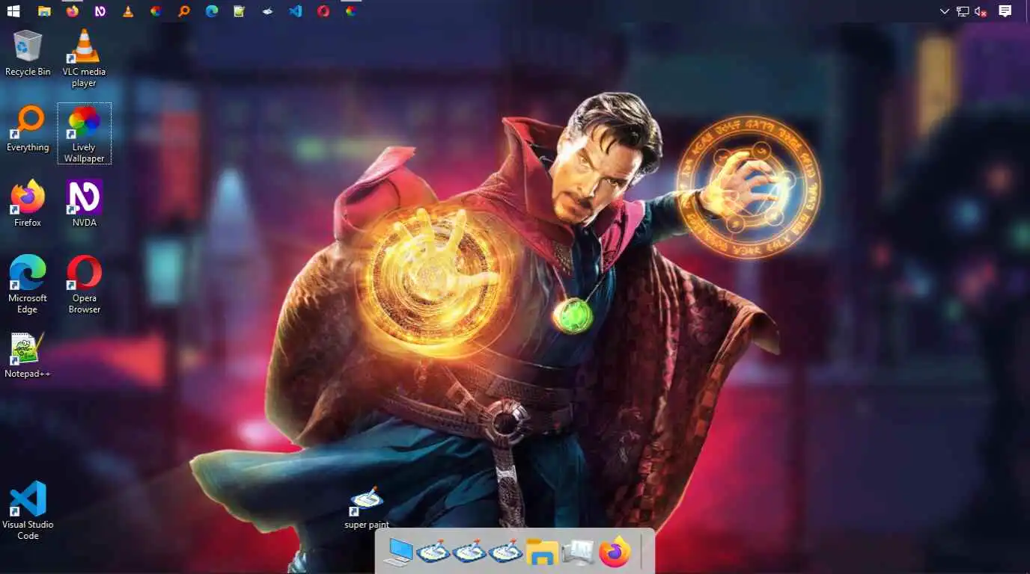Select the Everything search desktop shortcut
Screen dimensions: 1030x574
(x=28, y=128)
